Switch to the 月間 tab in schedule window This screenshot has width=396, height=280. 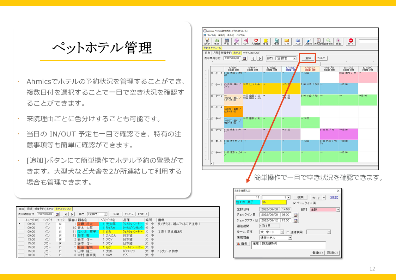pyautogui.click(x=215, y=53)
